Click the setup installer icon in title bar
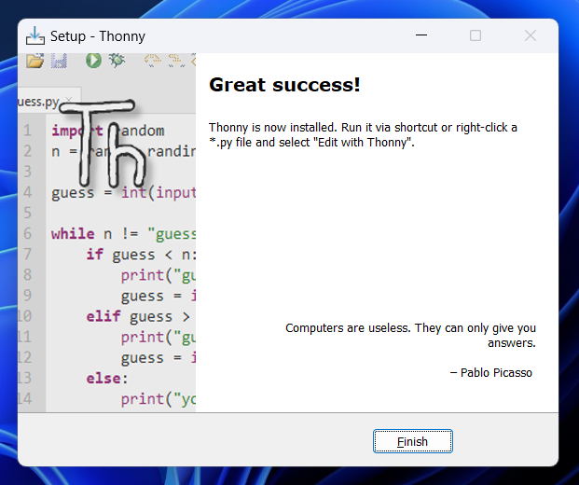 (35, 35)
